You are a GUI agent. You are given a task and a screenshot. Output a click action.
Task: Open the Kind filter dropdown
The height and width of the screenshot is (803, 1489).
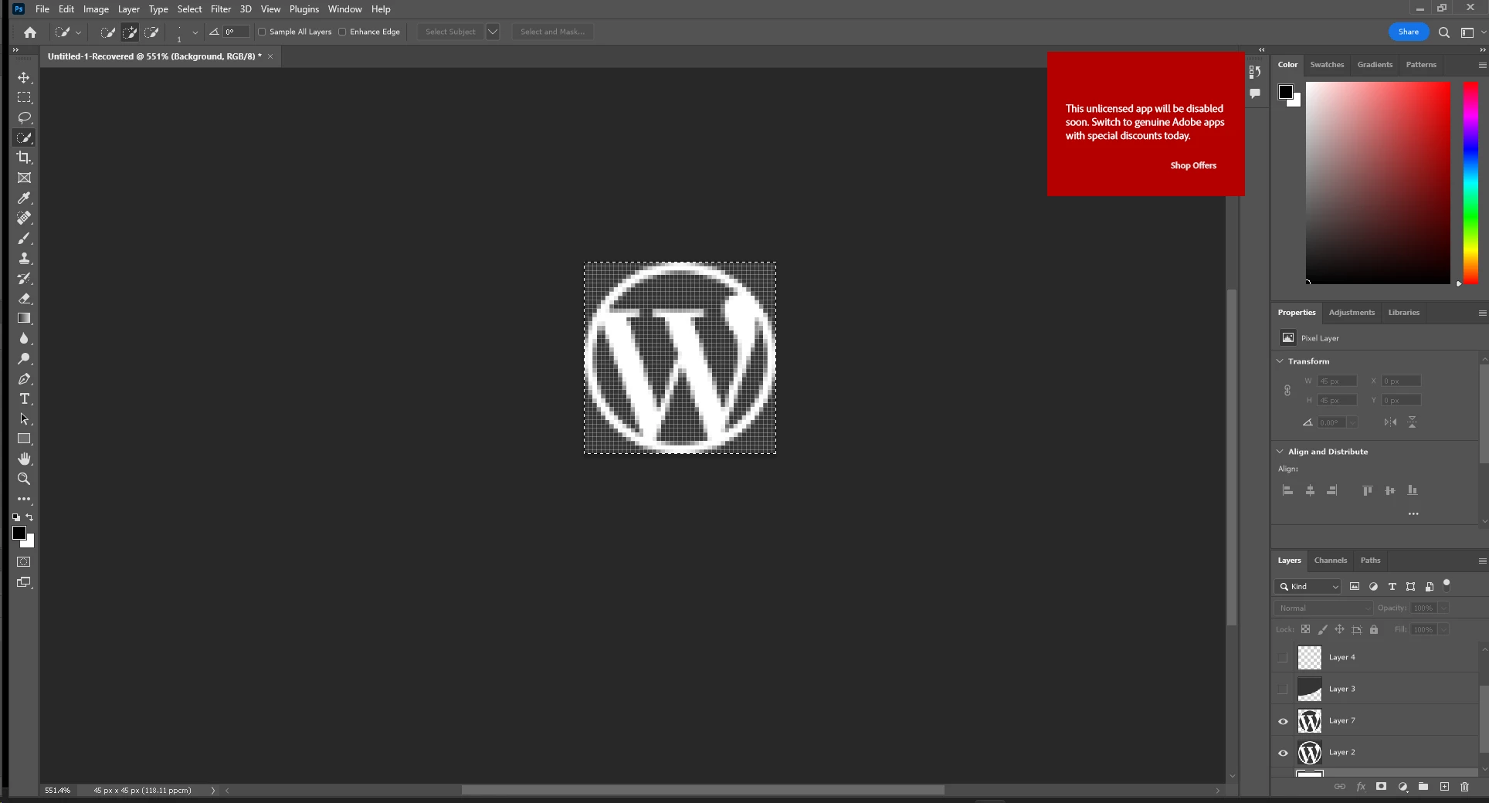point(1308,587)
